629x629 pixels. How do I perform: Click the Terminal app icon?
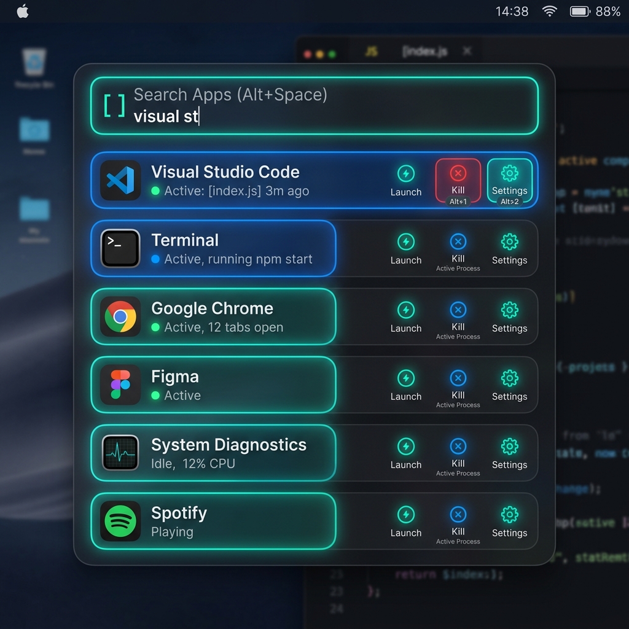coord(120,248)
